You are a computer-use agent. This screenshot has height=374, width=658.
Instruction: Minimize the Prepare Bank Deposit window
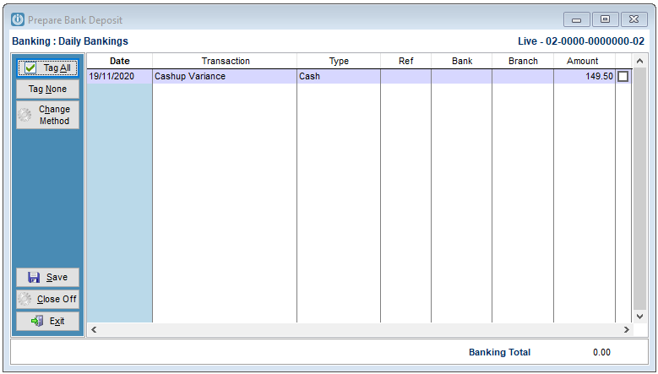pyautogui.click(x=577, y=19)
